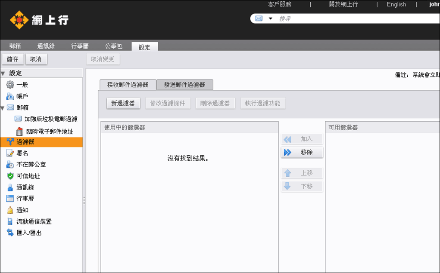Click the 取消 cancel button
Screen dimensions: 440x273
[36, 59]
